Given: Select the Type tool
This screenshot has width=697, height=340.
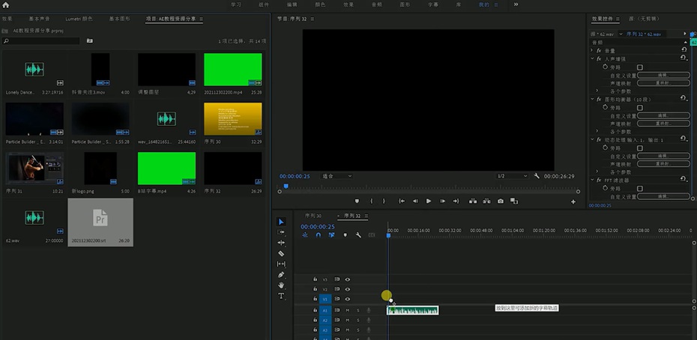Looking at the screenshot, I should pyautogui.click(x=281, y=296).
